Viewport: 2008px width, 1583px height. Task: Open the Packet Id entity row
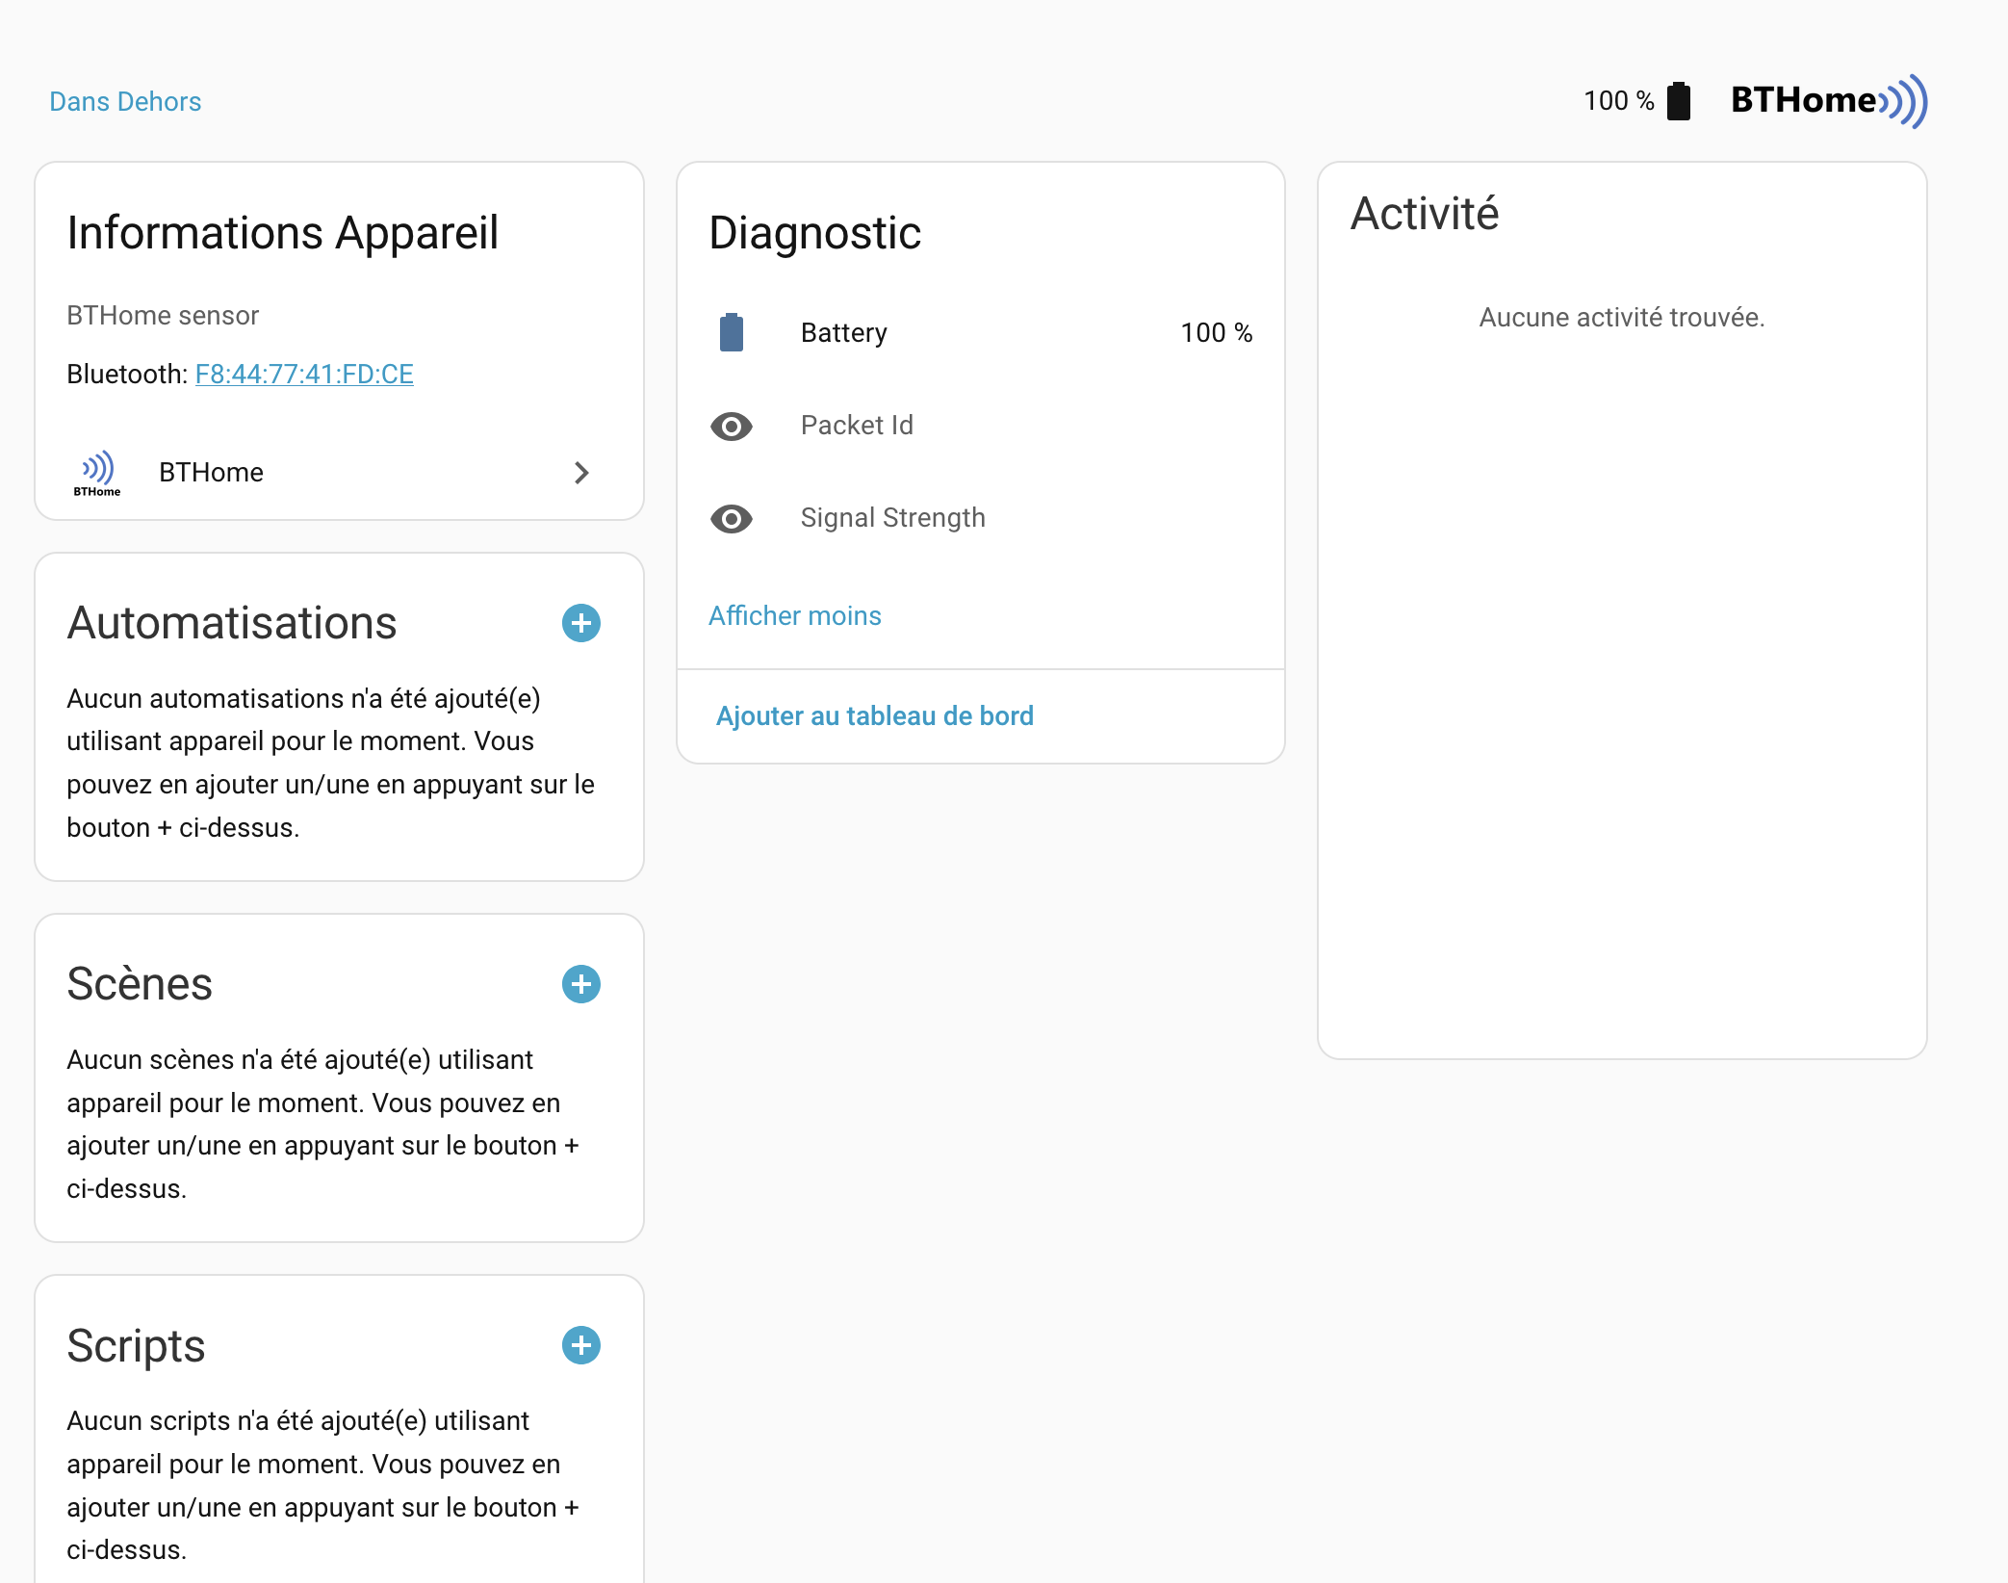[857, 426]
